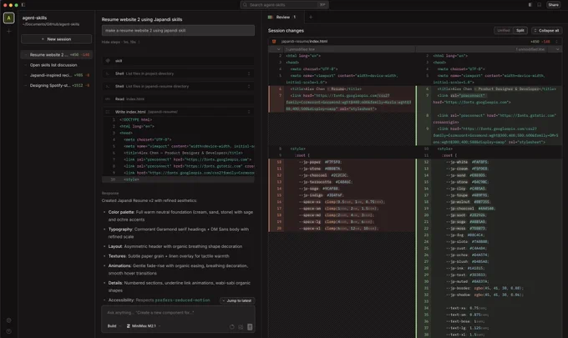Click the Review tab diff icon

[x=271, y=17]
